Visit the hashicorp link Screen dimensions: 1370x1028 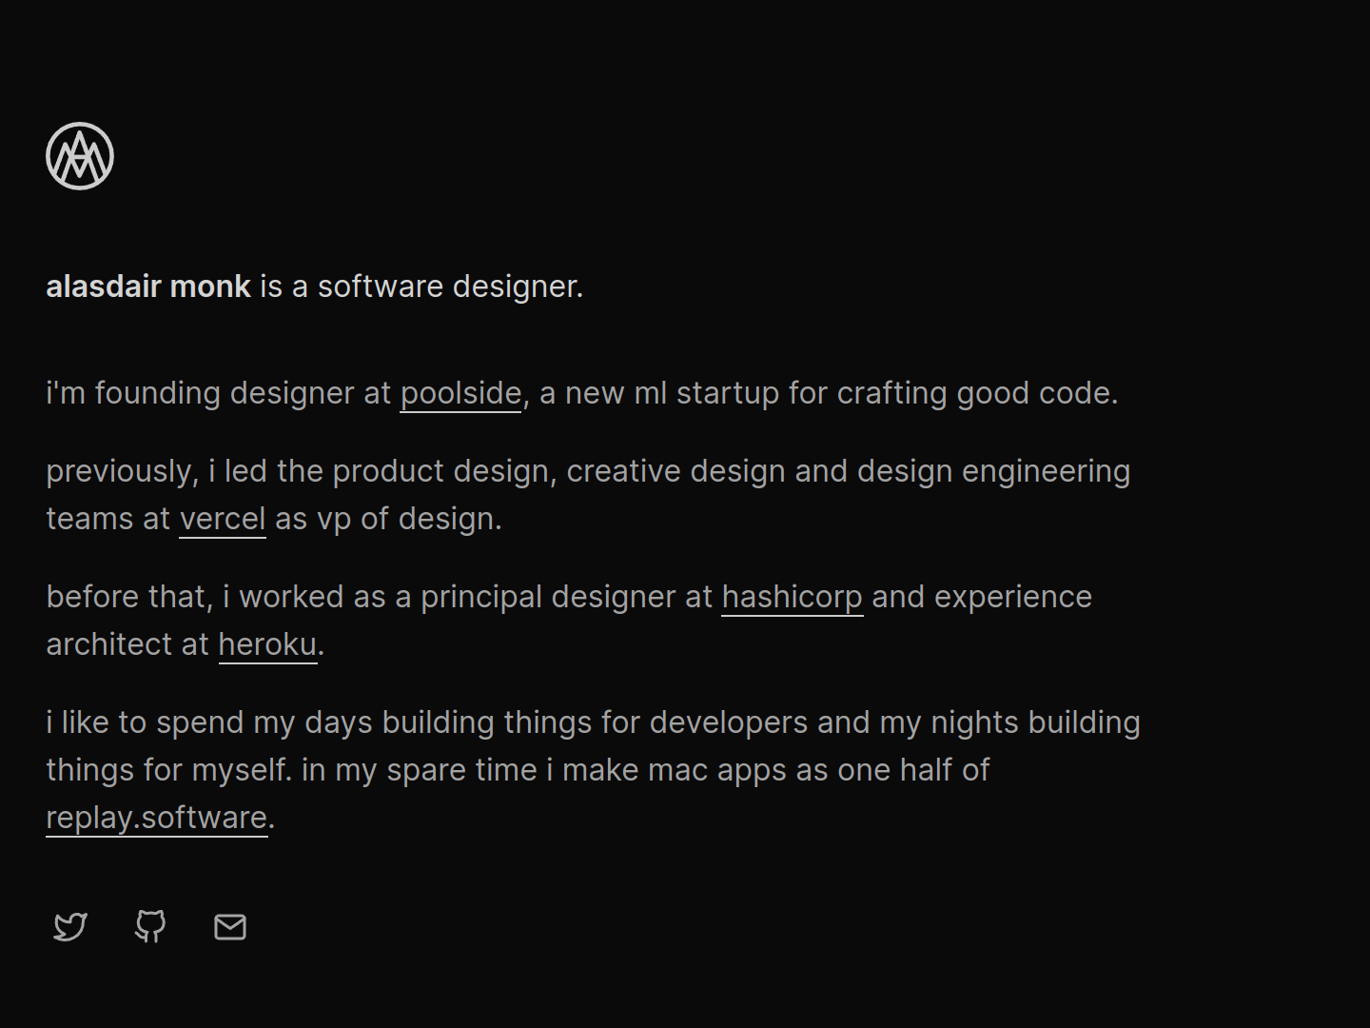click(792, 597)
